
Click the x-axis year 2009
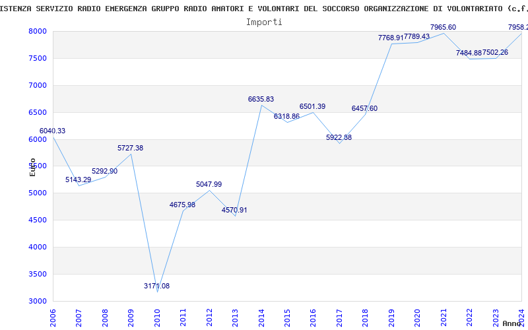coord(131,318)
